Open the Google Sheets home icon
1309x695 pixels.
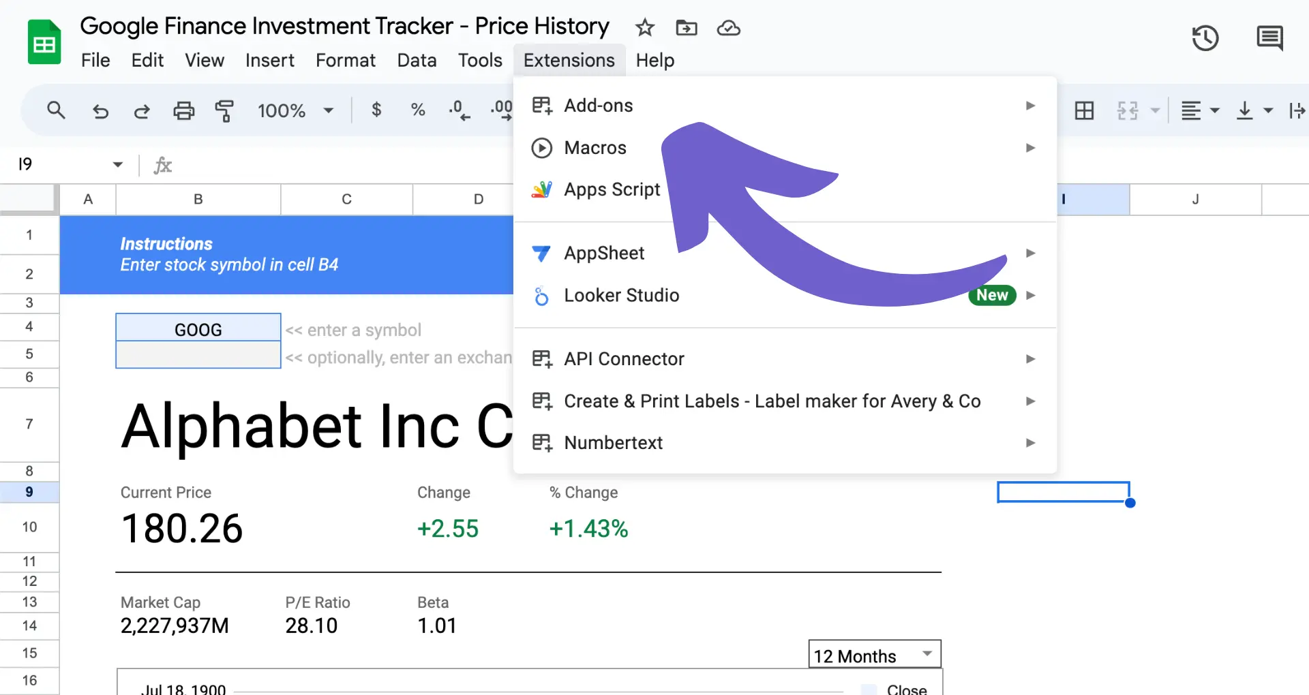point(44,42)
